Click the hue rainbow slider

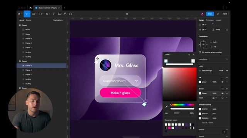pos(182,105)
